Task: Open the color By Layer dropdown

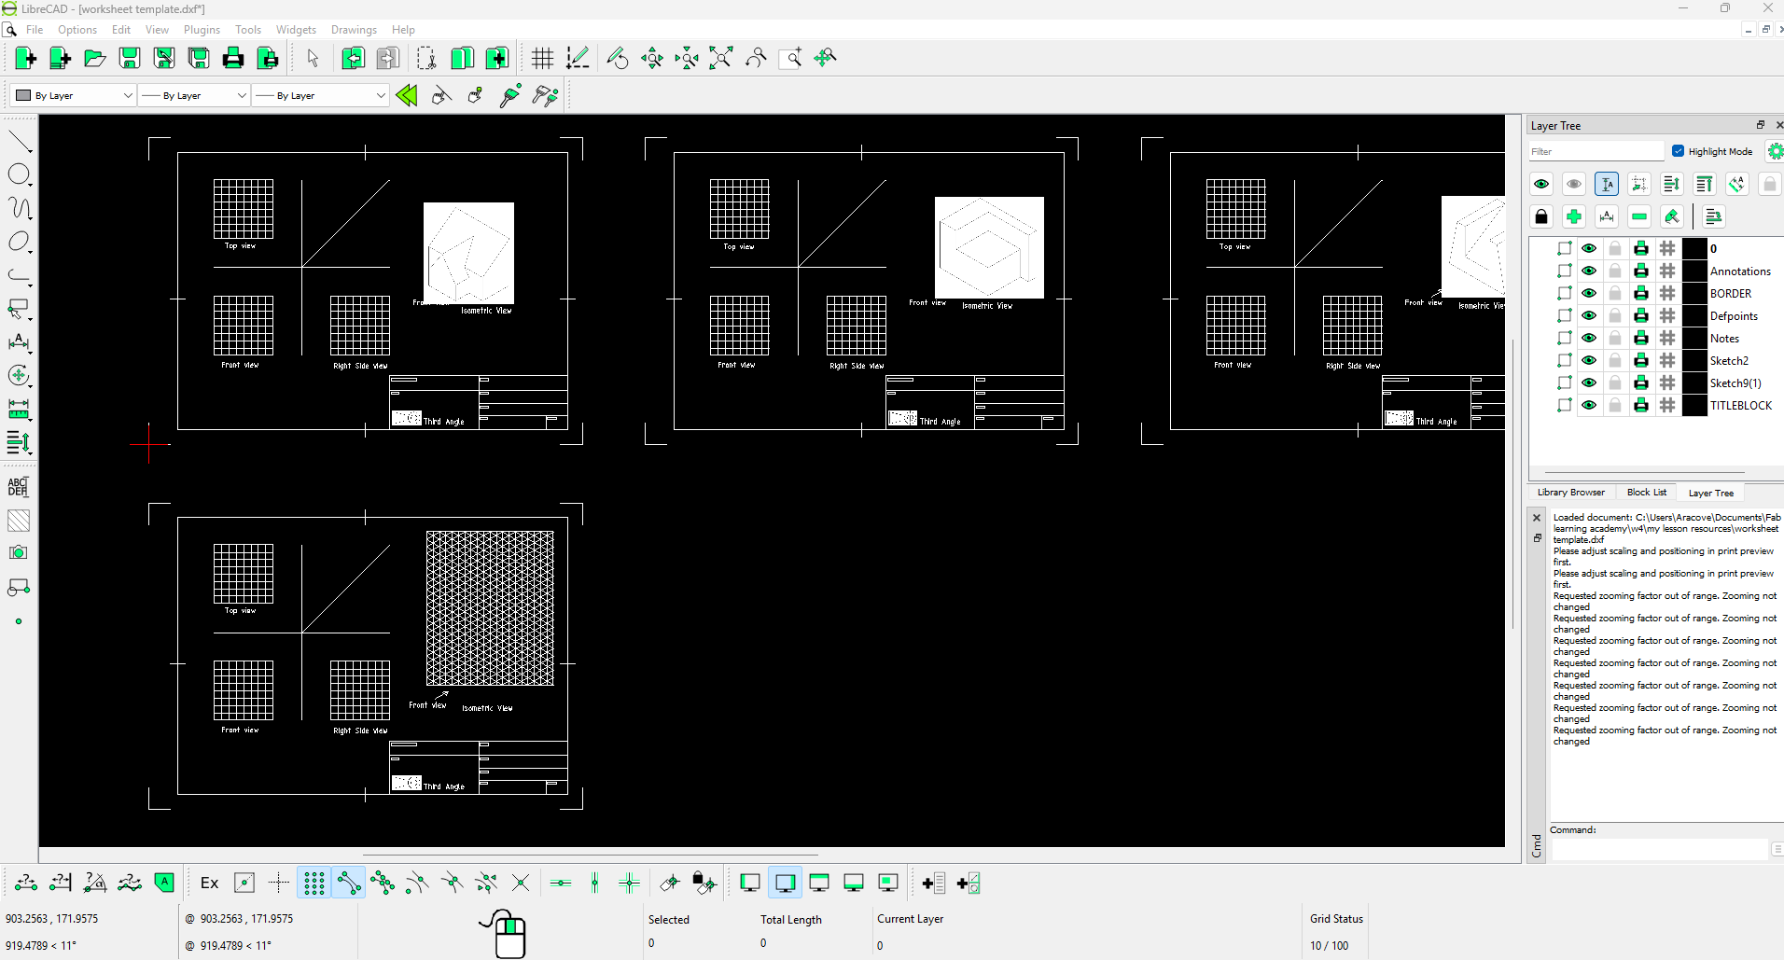Action: (x=75, y=95)
